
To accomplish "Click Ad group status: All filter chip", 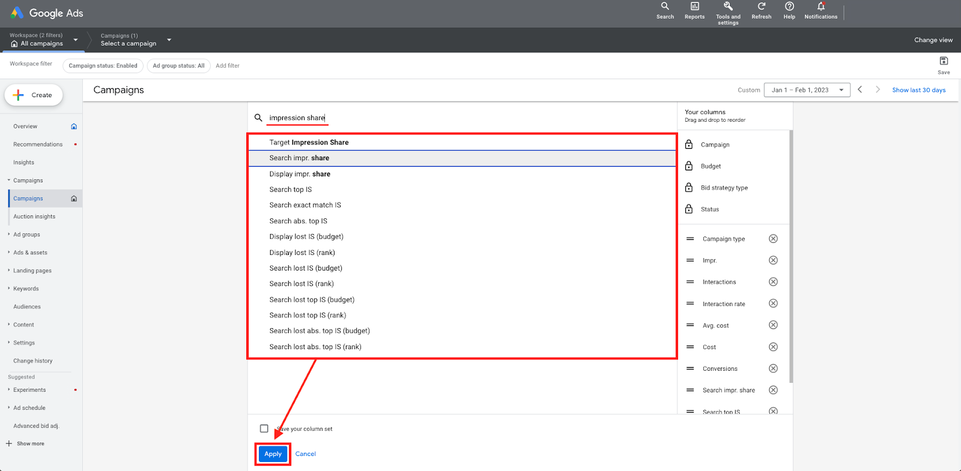I will 178,65.
